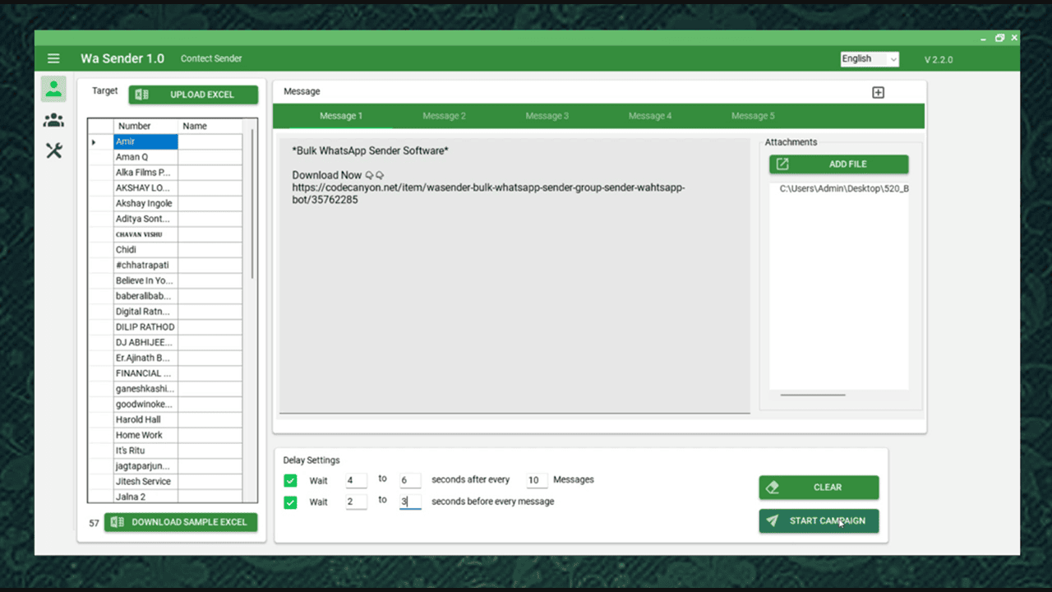Open the group sender sidebar icon
Screen dimensions: 1052x592
point(53,121)
